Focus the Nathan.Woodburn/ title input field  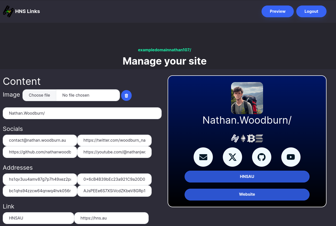(x=82, y=113)
